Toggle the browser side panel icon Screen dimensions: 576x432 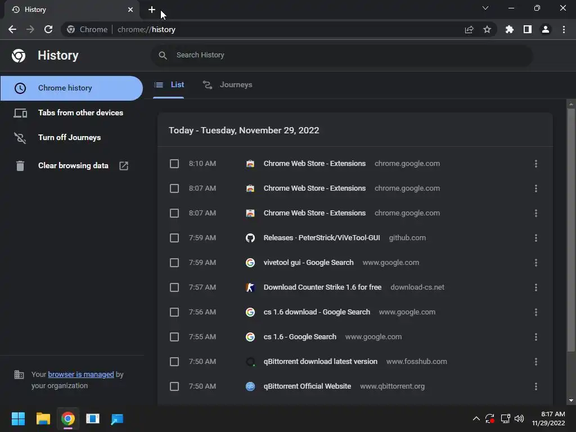(528, 29)
